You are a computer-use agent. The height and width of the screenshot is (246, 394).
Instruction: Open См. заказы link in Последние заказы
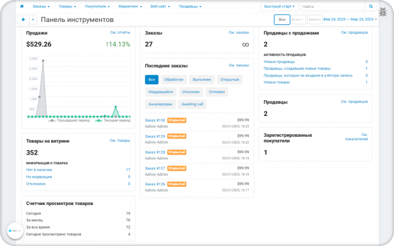(x=239, y=65)
